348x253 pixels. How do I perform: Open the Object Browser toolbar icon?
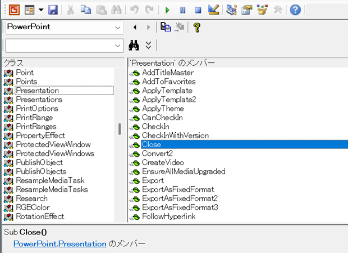coord(262,10)
